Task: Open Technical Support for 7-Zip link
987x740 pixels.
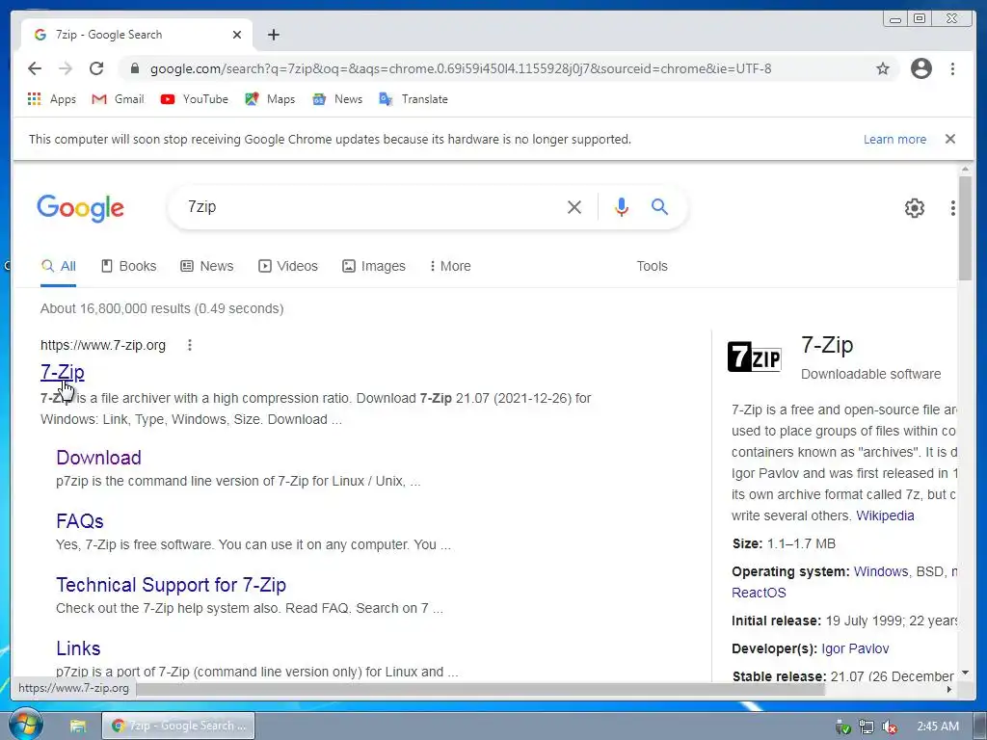Action: (x=172, y=585)
